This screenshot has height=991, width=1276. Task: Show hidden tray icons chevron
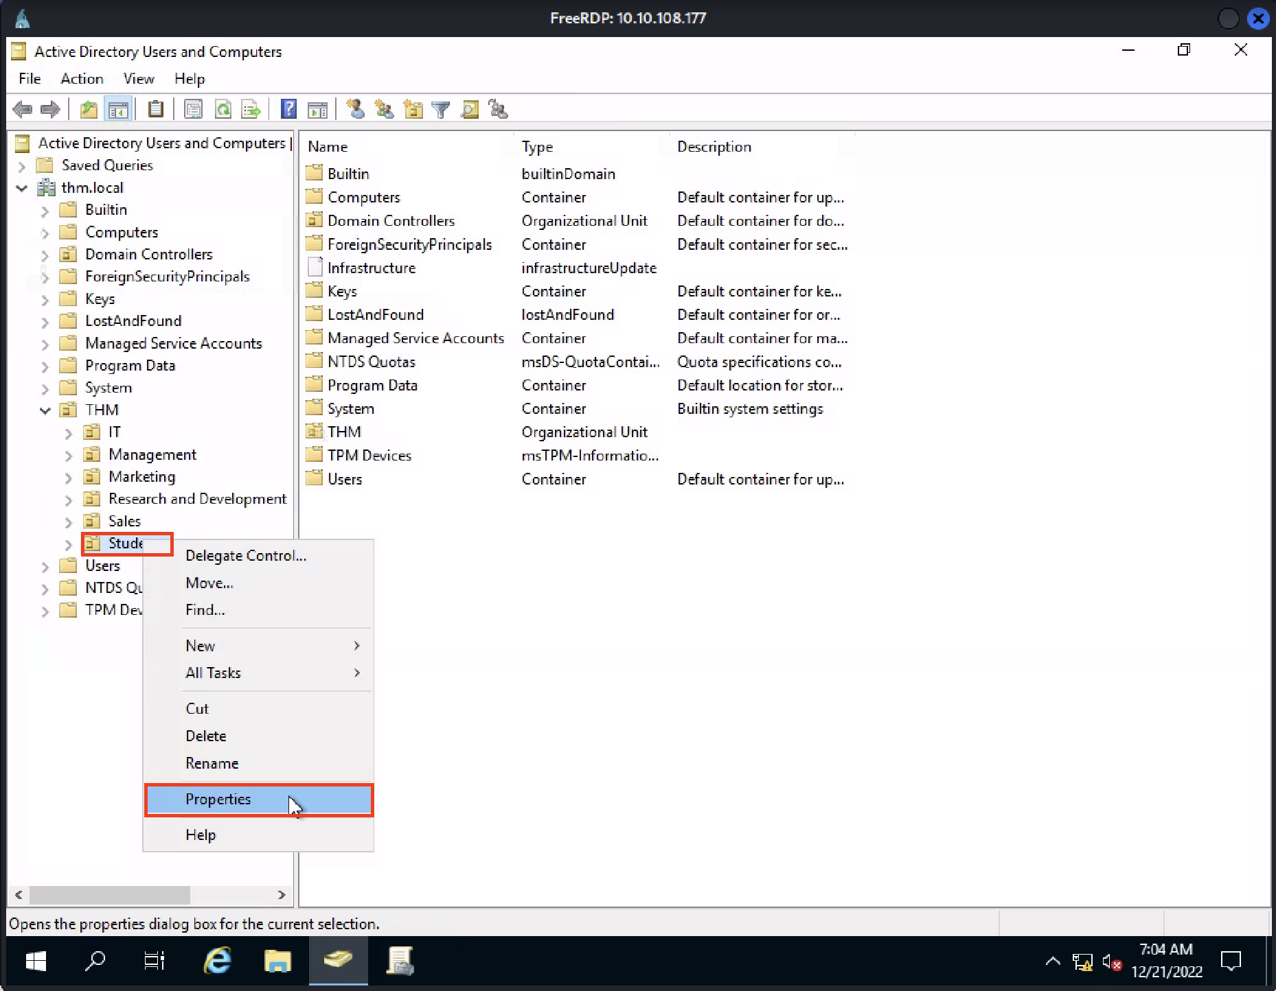1052,961
